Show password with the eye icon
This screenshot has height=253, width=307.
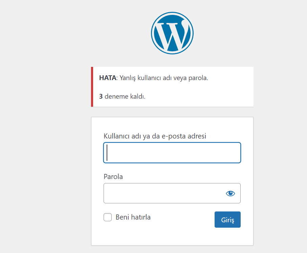(230, 194)
